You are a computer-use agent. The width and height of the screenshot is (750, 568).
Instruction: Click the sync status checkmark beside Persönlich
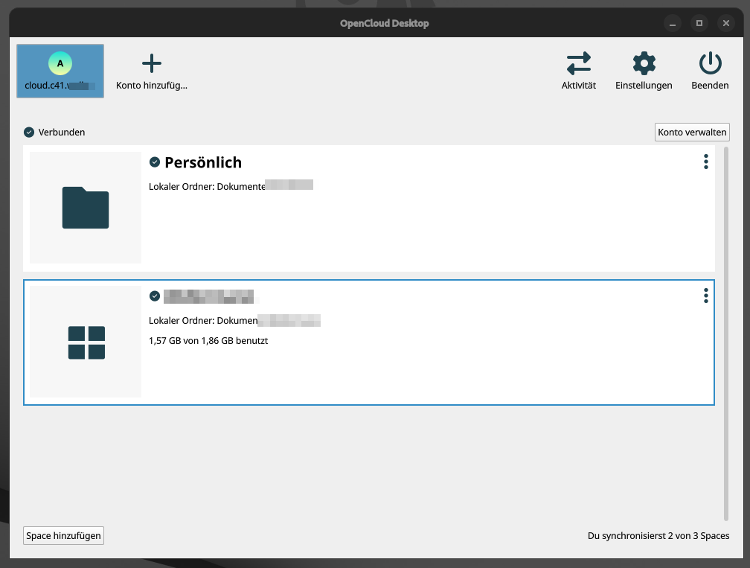pos(155,162)
